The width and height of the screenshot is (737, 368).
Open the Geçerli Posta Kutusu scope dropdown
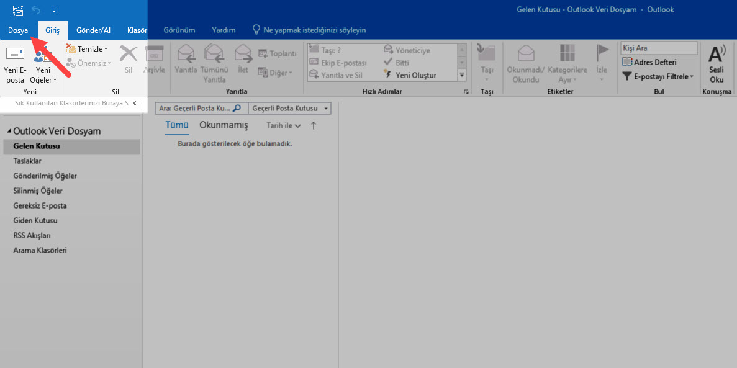pos(289,107)
